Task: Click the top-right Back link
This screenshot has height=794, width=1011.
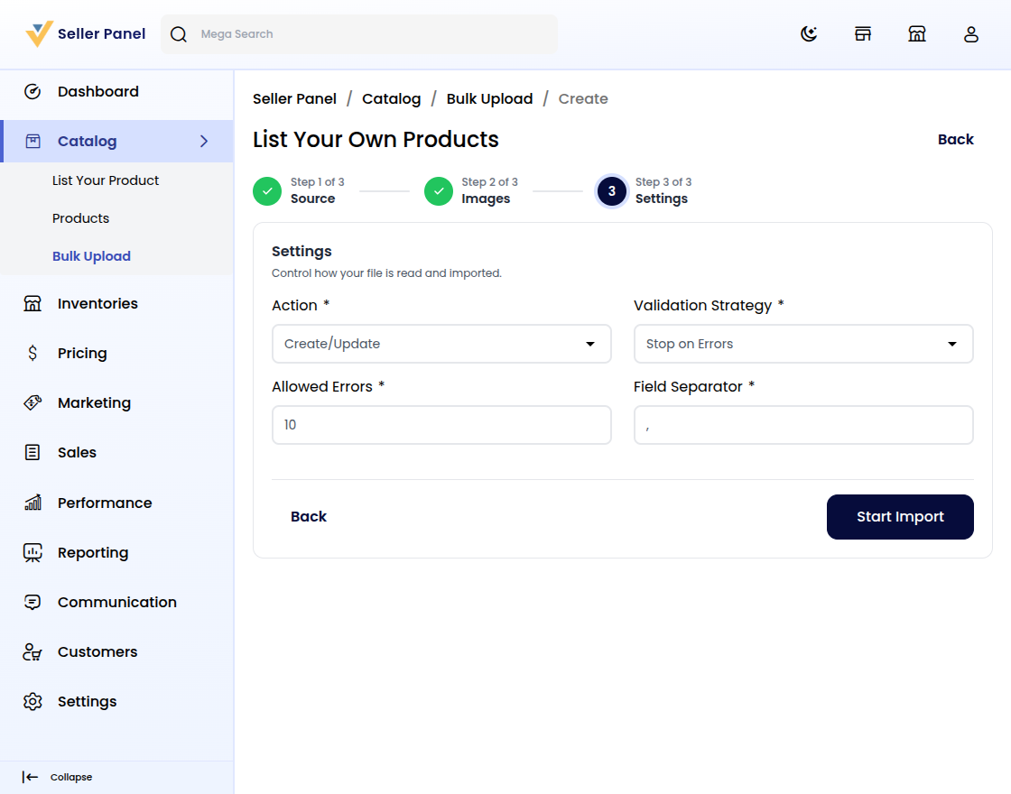Action: (955, 139)
